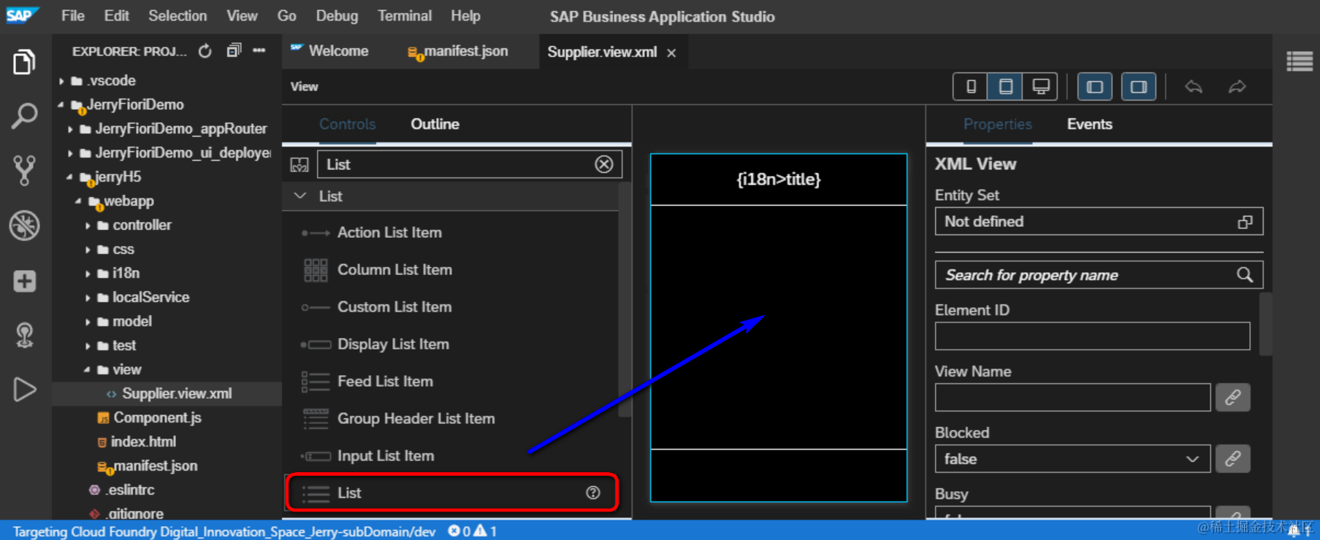
Task: Collapse the JerryFioriDemo folder
Action: pos(61,105)
